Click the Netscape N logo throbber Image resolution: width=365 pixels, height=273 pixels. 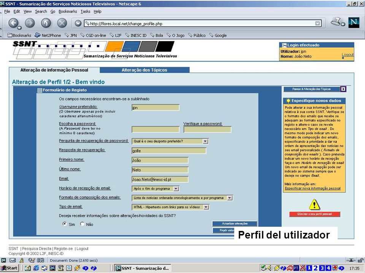pyautogui.click(x=354, y=22)
